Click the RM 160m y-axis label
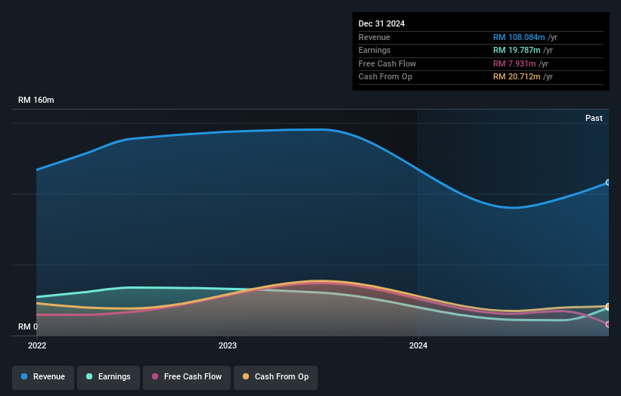621x396 pixels. [x=36, y=100]
